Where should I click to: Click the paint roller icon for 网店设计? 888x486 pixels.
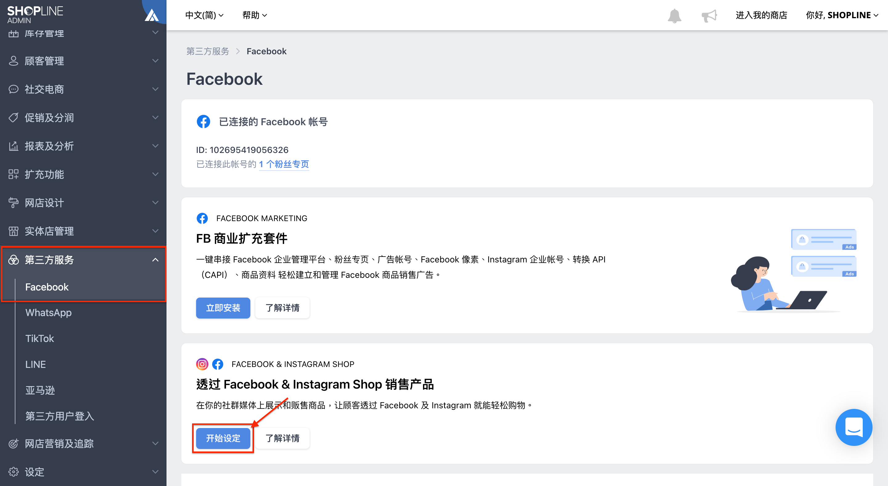(14, 203)
